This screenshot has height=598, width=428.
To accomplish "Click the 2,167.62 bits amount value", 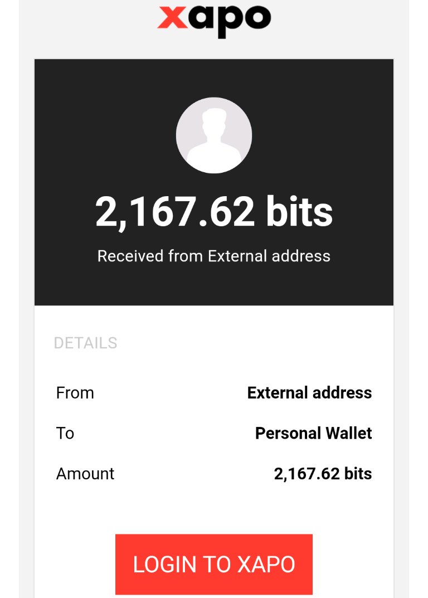I will tap(323, 474).
